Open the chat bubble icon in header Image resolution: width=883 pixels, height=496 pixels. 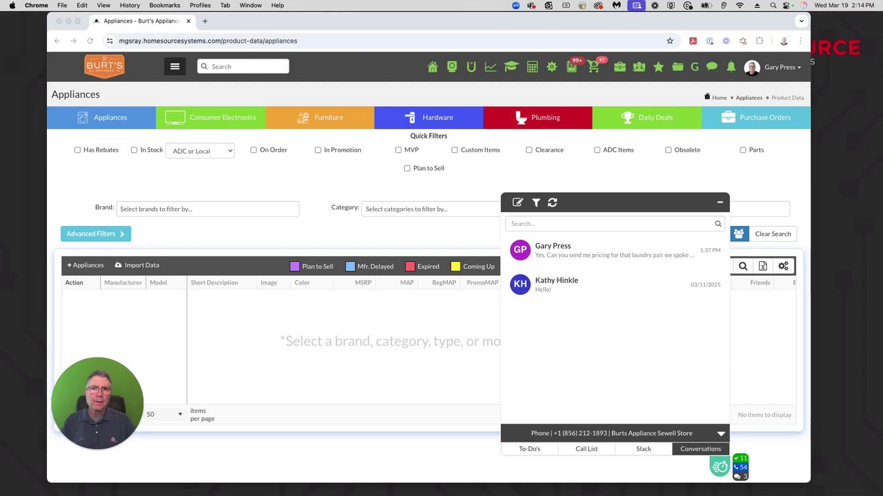pyautogui.click(x=712, y=67)
